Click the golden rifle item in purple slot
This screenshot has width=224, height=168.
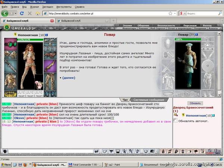click(x=50, y=66)
